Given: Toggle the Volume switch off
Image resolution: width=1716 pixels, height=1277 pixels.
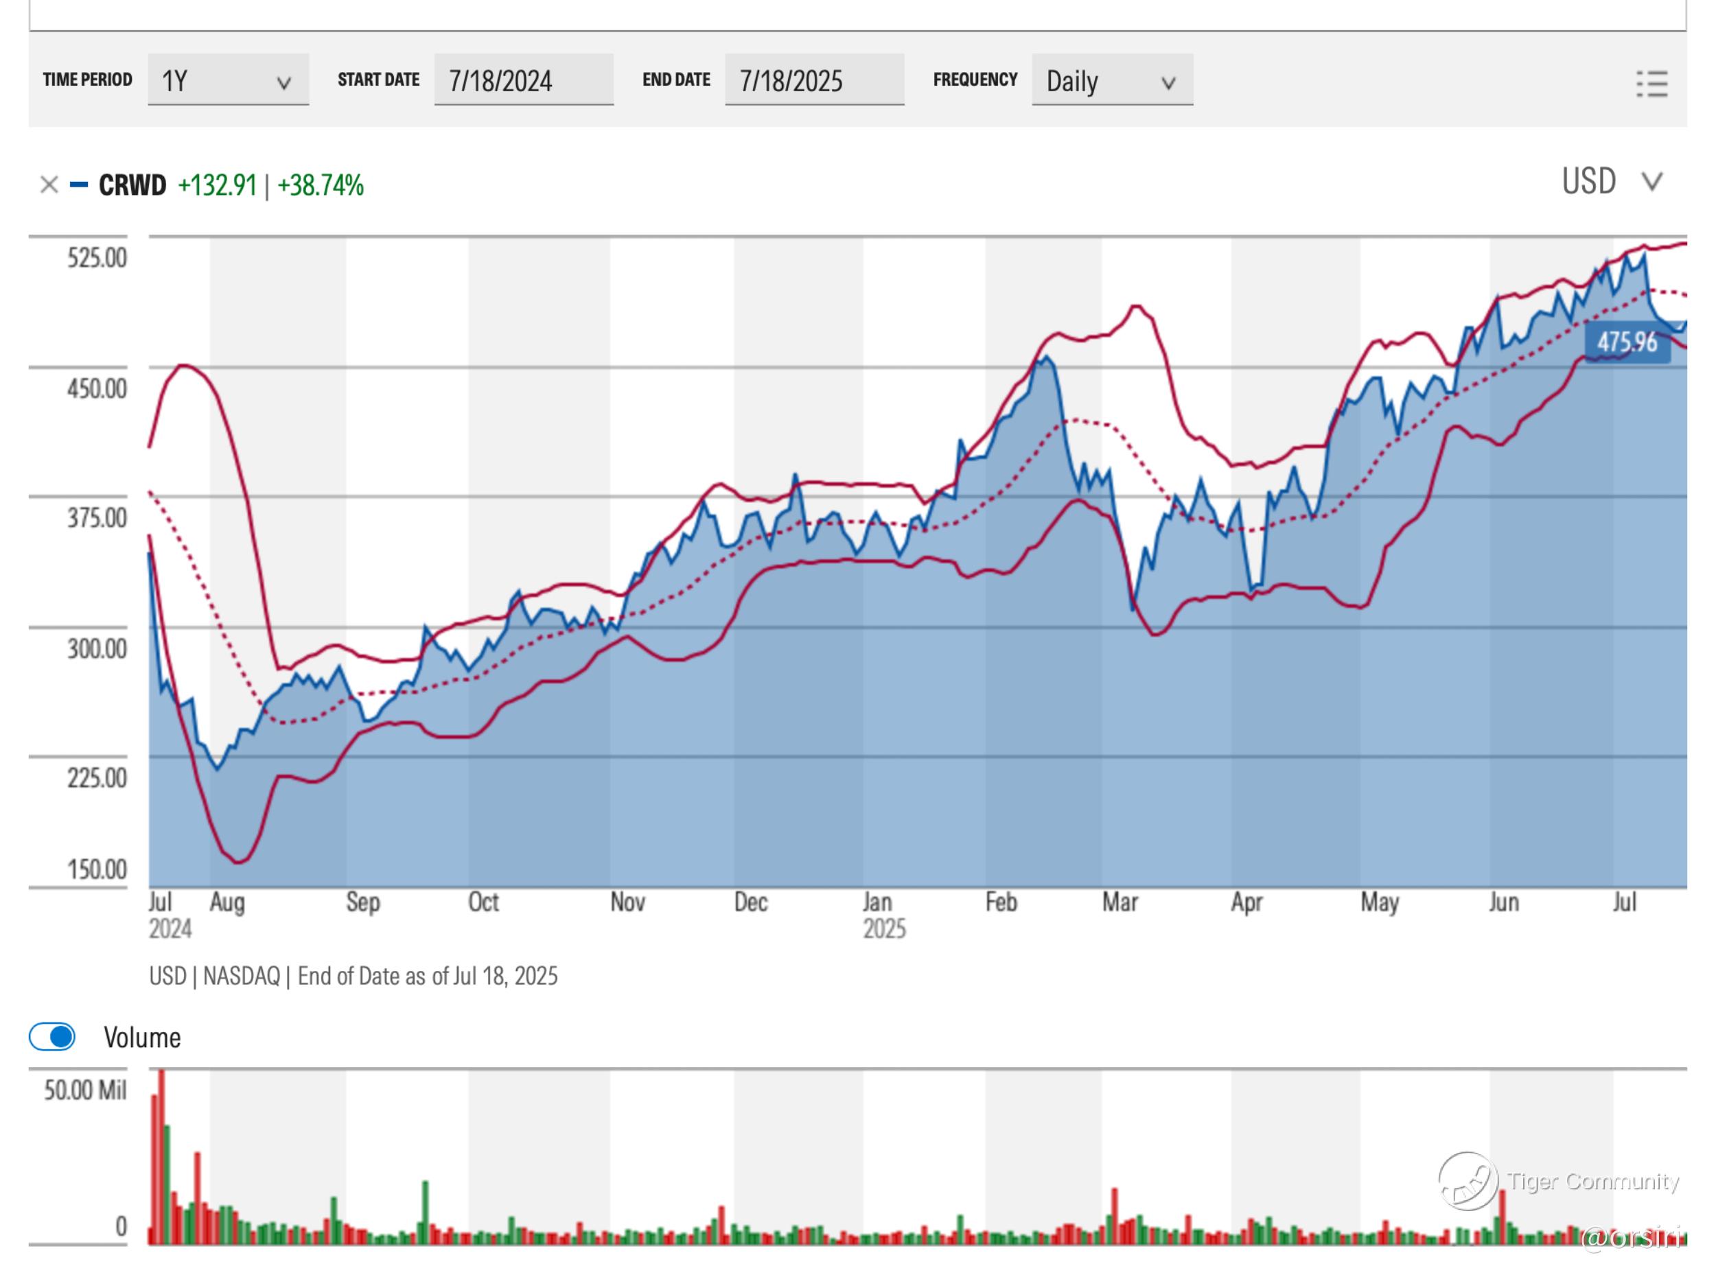Looking at the screenshot, I should 53,1037.
